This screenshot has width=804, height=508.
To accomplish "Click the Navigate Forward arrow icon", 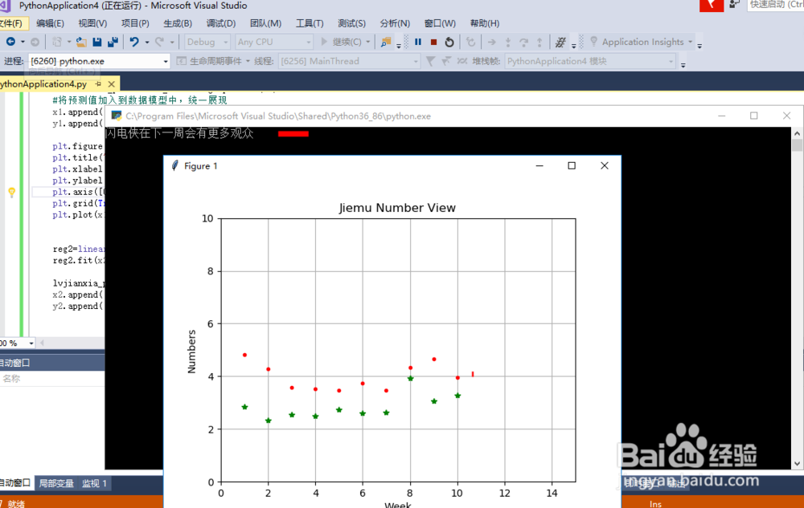I will pyautogui.click(x=35, y=42).
